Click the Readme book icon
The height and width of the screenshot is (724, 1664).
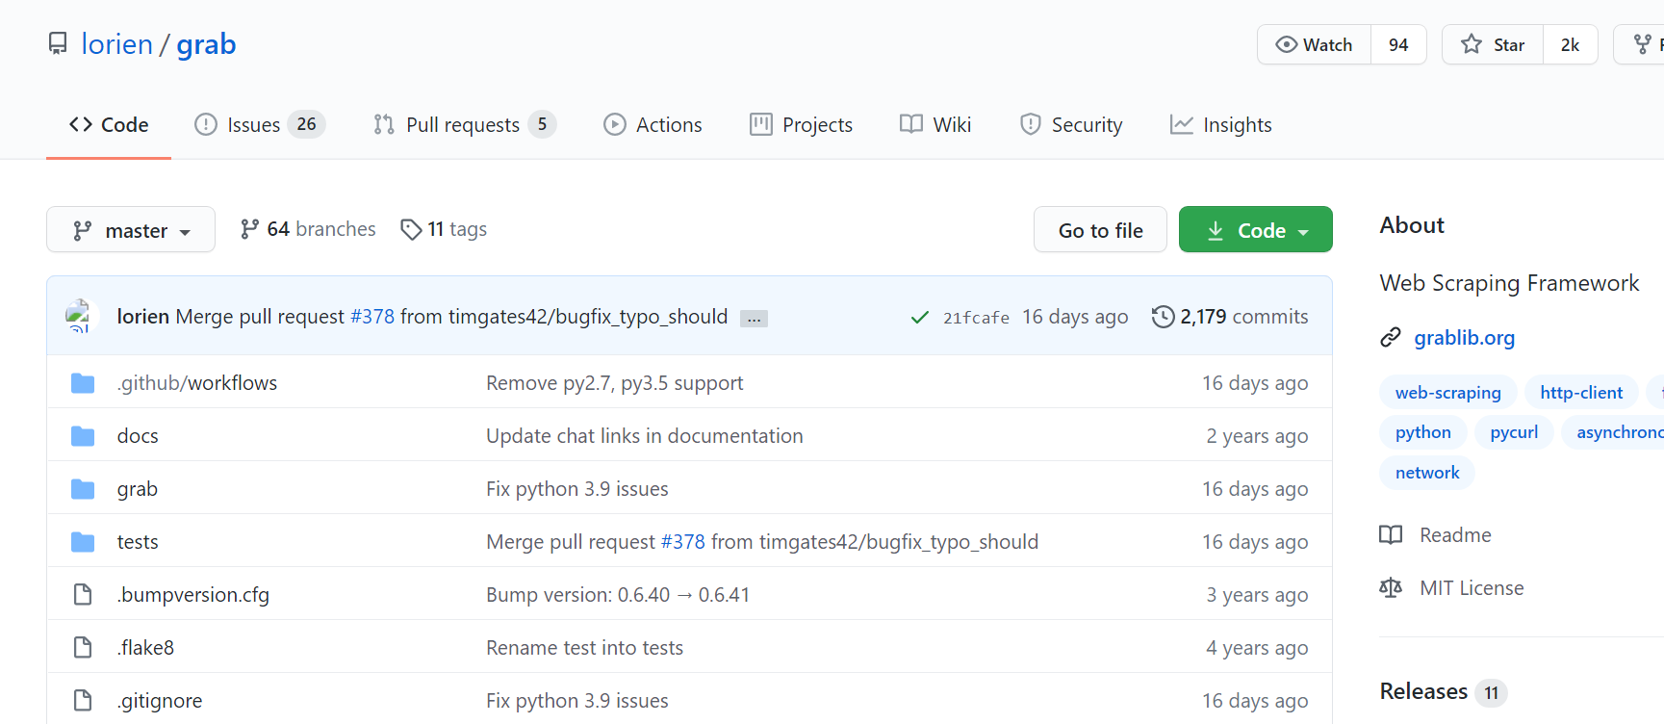tap(1391, 535)
